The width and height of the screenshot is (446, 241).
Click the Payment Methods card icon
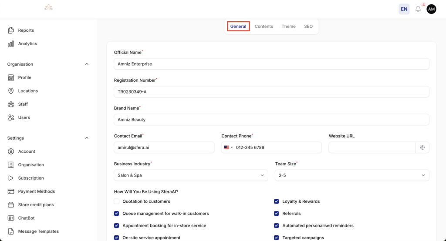pos(11,191)
